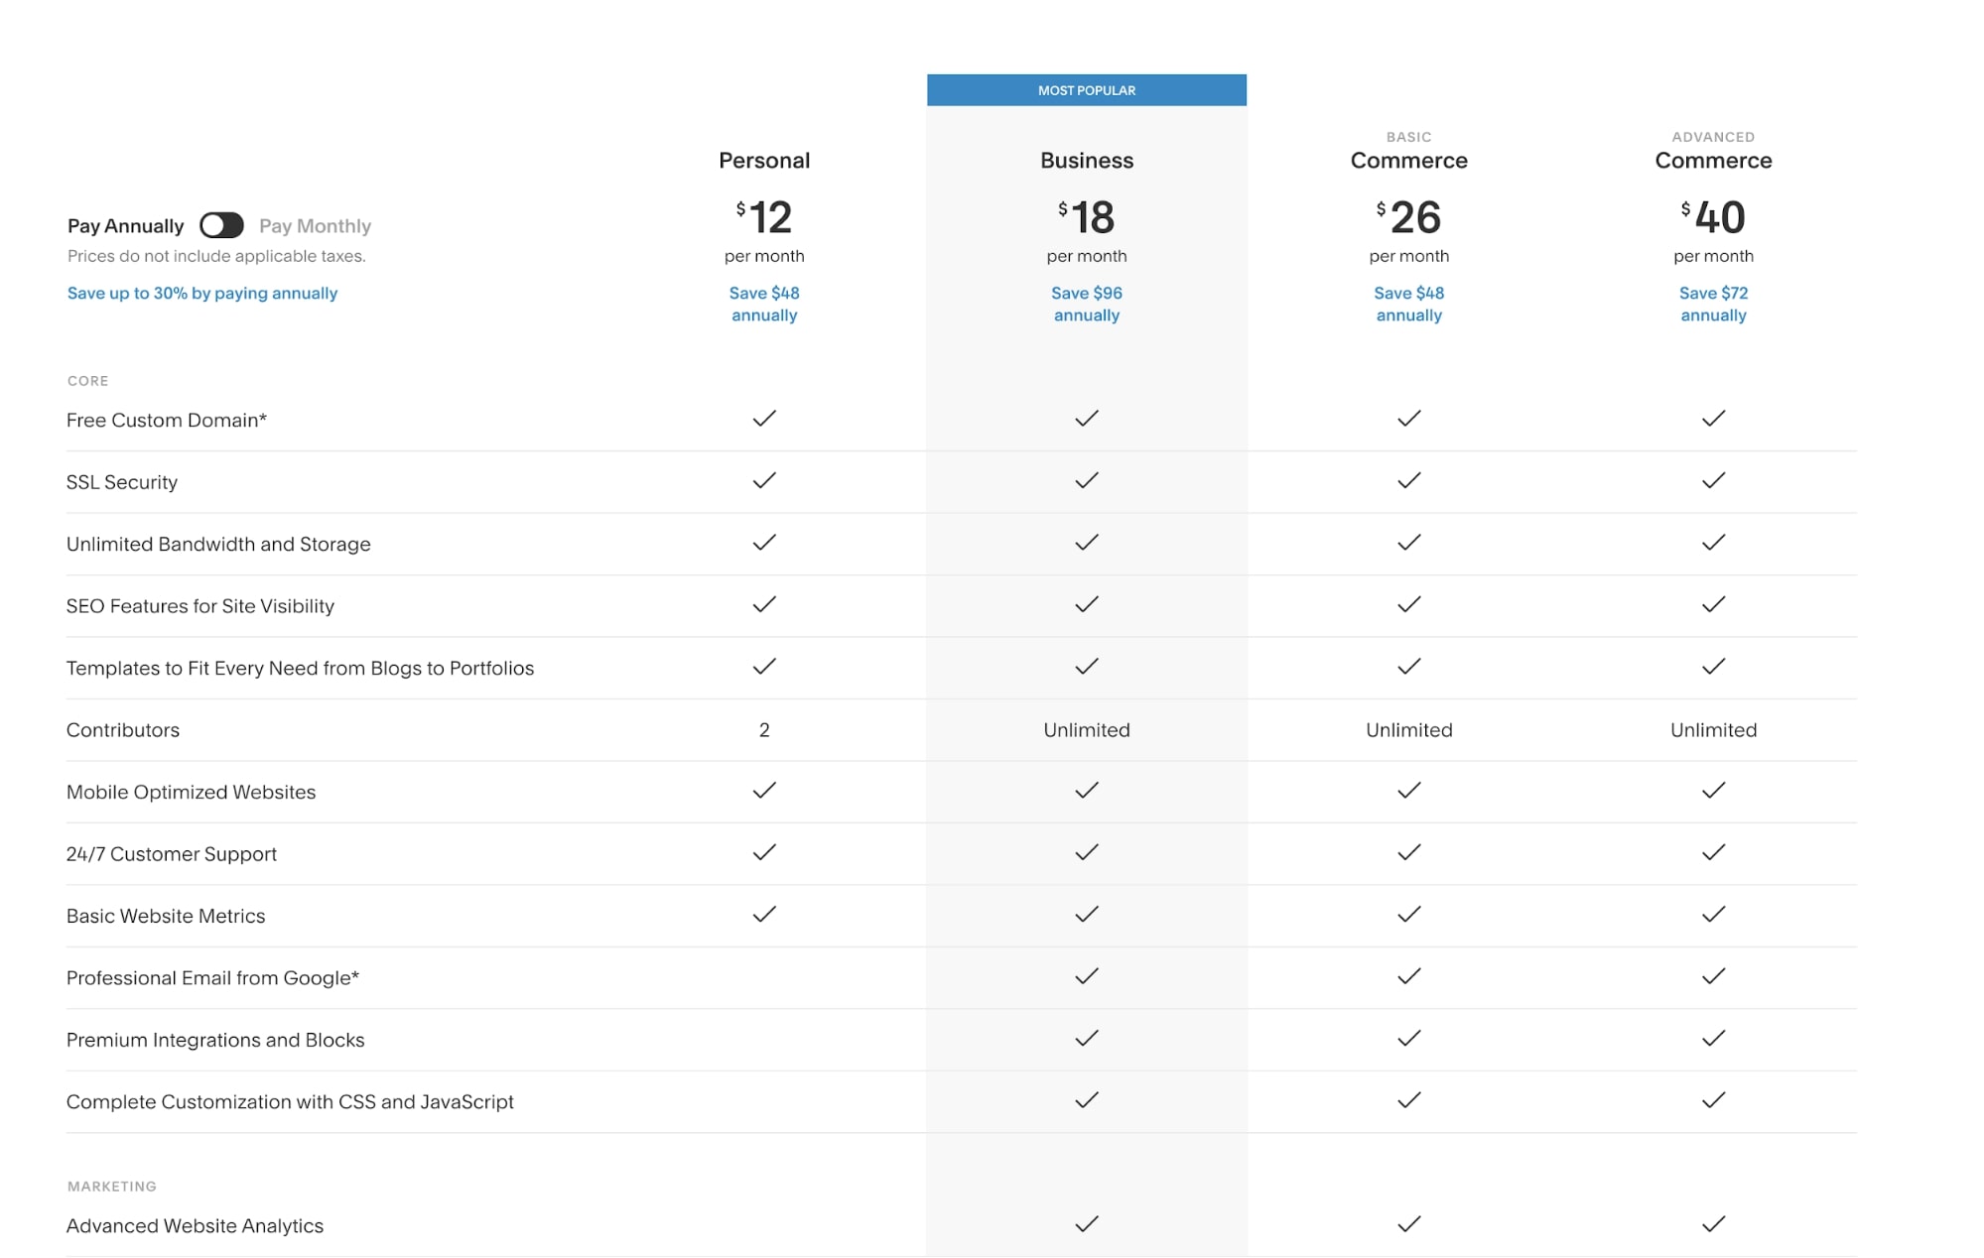Select the Pay Monthly billing option
This screenshot has height=1258, width=1984.
pos(315,226)
